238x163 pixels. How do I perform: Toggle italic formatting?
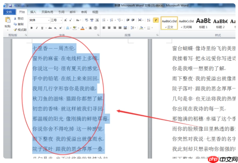[x=37, y=28]
